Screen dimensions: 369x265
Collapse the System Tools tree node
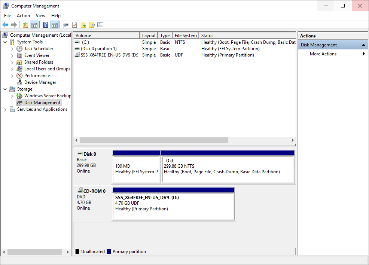coord(5,42)
